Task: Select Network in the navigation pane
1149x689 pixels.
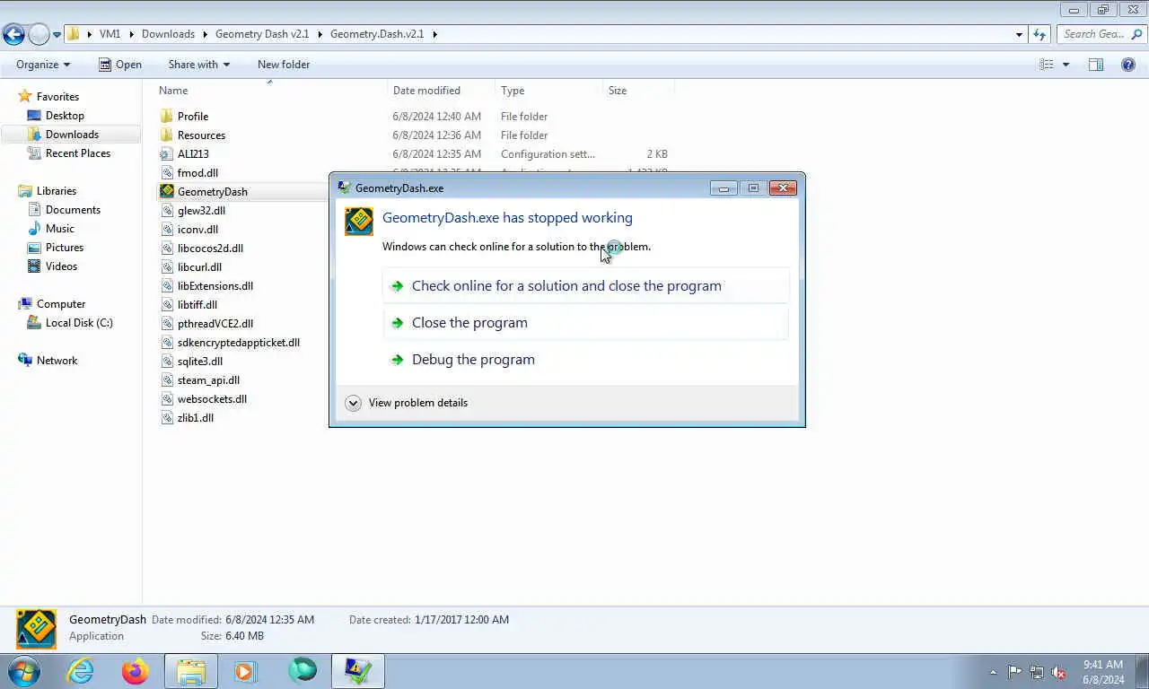Action: point(57,361)
